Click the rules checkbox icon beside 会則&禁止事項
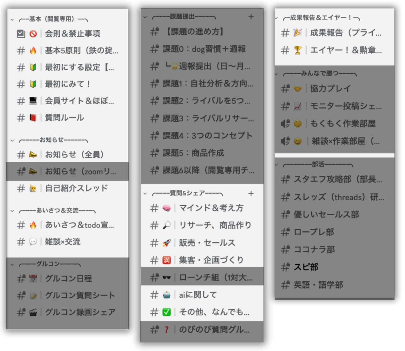 [21, 34]
